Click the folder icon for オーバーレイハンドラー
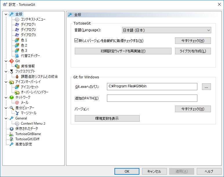 (17, 92)
